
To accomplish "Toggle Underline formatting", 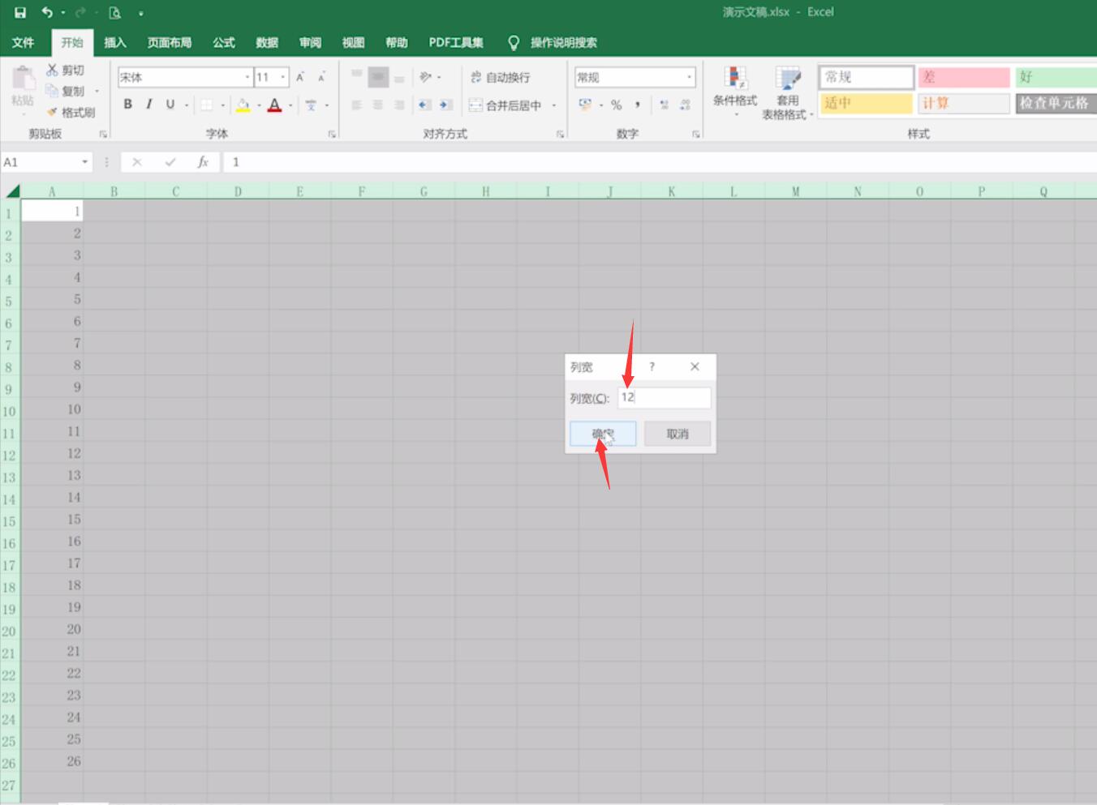I will tap(170, 105).
